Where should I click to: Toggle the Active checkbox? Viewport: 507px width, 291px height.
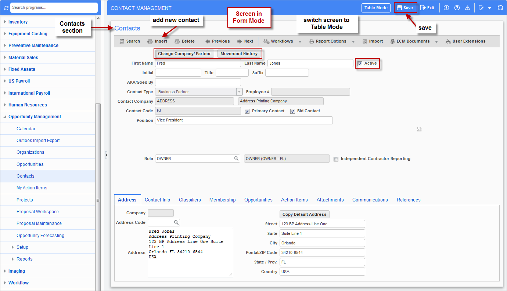tap(360, 63)
